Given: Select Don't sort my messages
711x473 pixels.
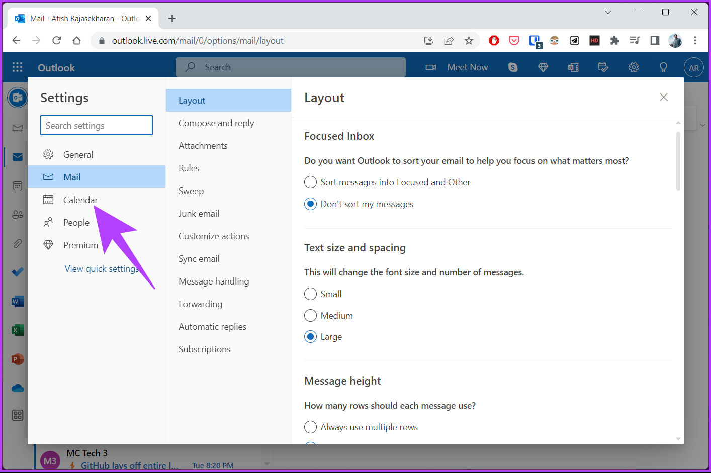Looking at the screenshot, I should click(359, 204).
